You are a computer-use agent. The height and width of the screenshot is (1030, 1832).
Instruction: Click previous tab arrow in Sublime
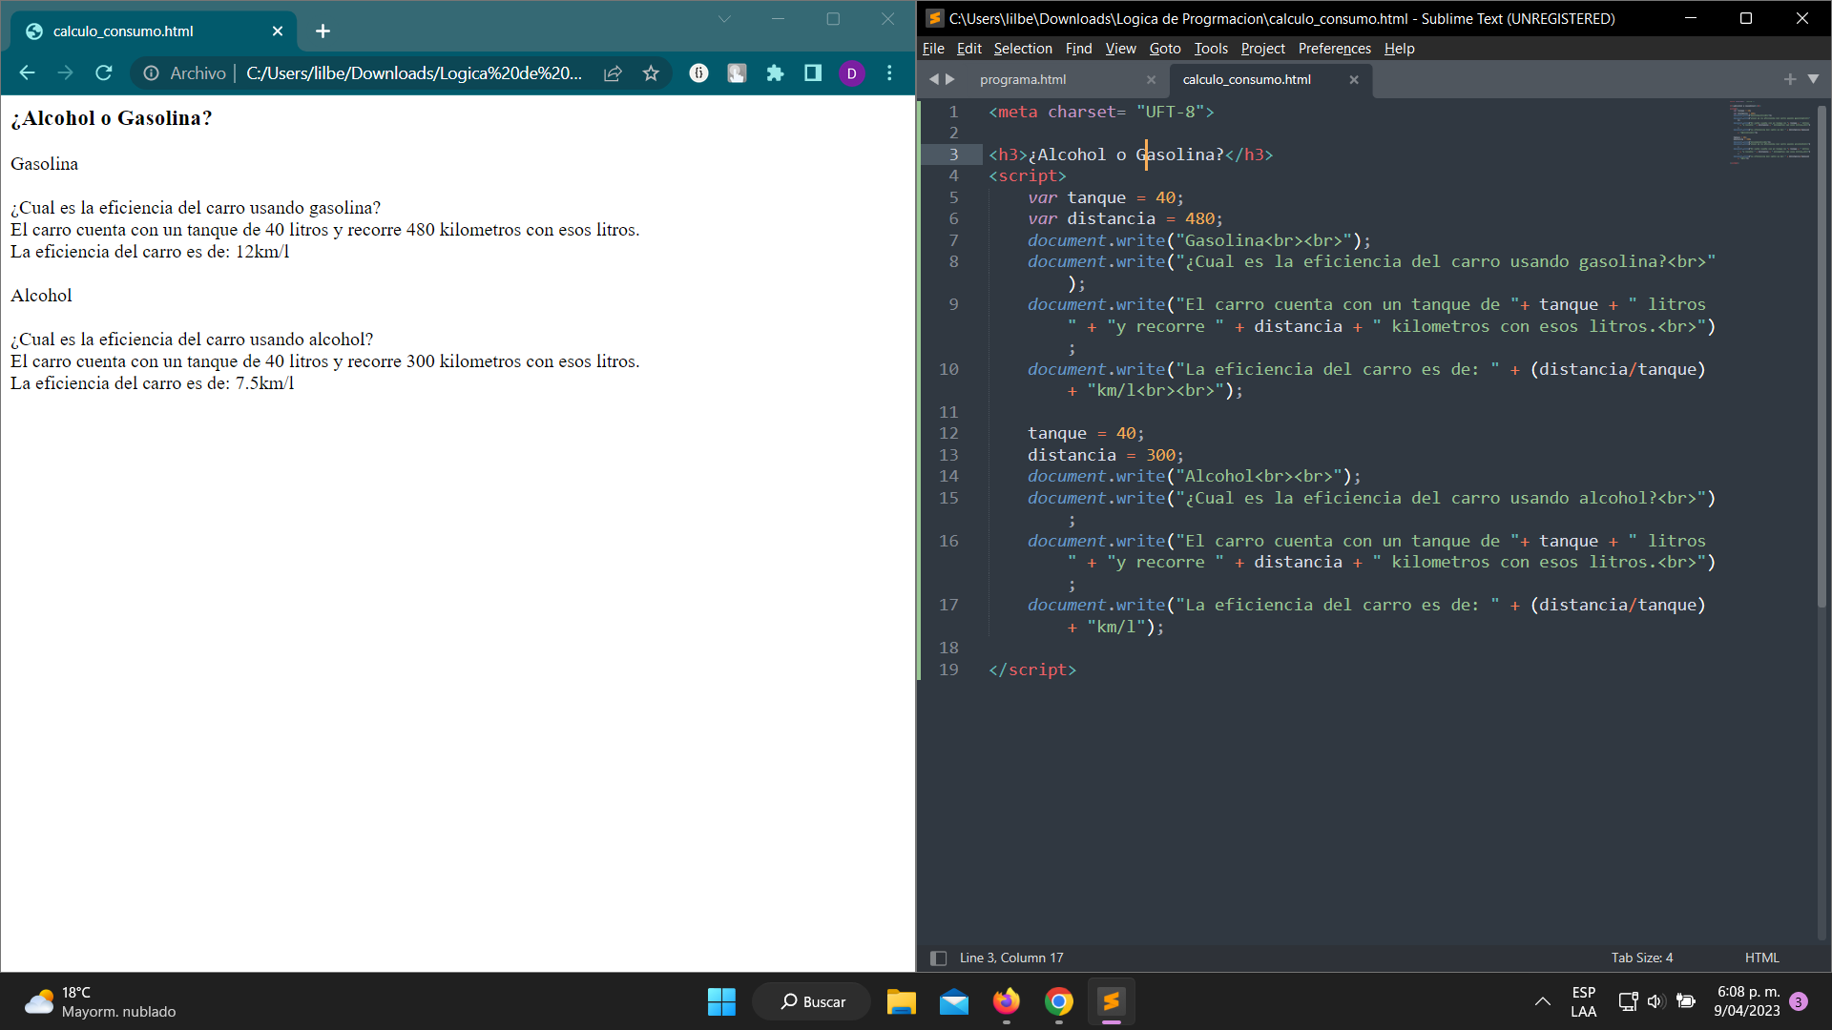(934, 79)
